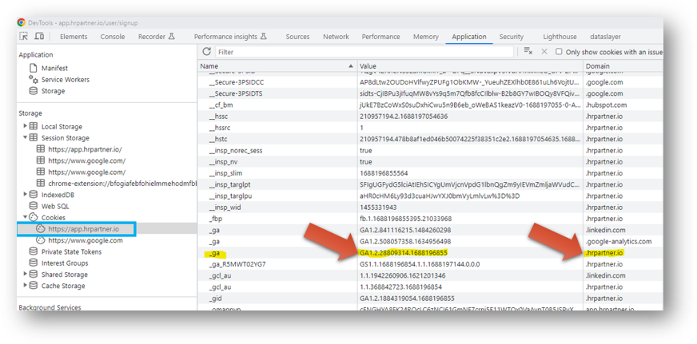Click the Value column header

470,65
